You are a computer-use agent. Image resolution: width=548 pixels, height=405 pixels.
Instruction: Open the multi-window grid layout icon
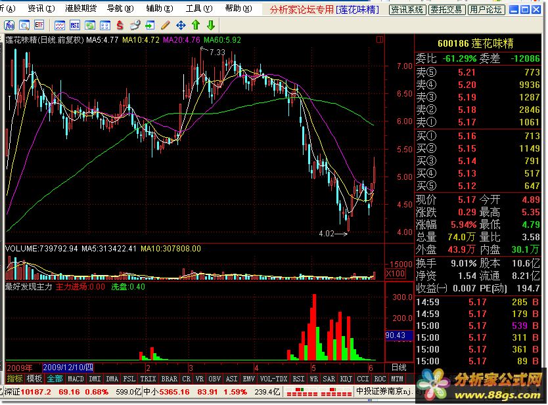[105, 25]
